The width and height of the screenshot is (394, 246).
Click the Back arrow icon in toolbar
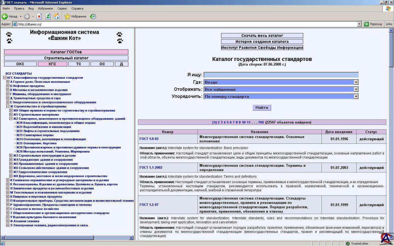click(5, 16)
